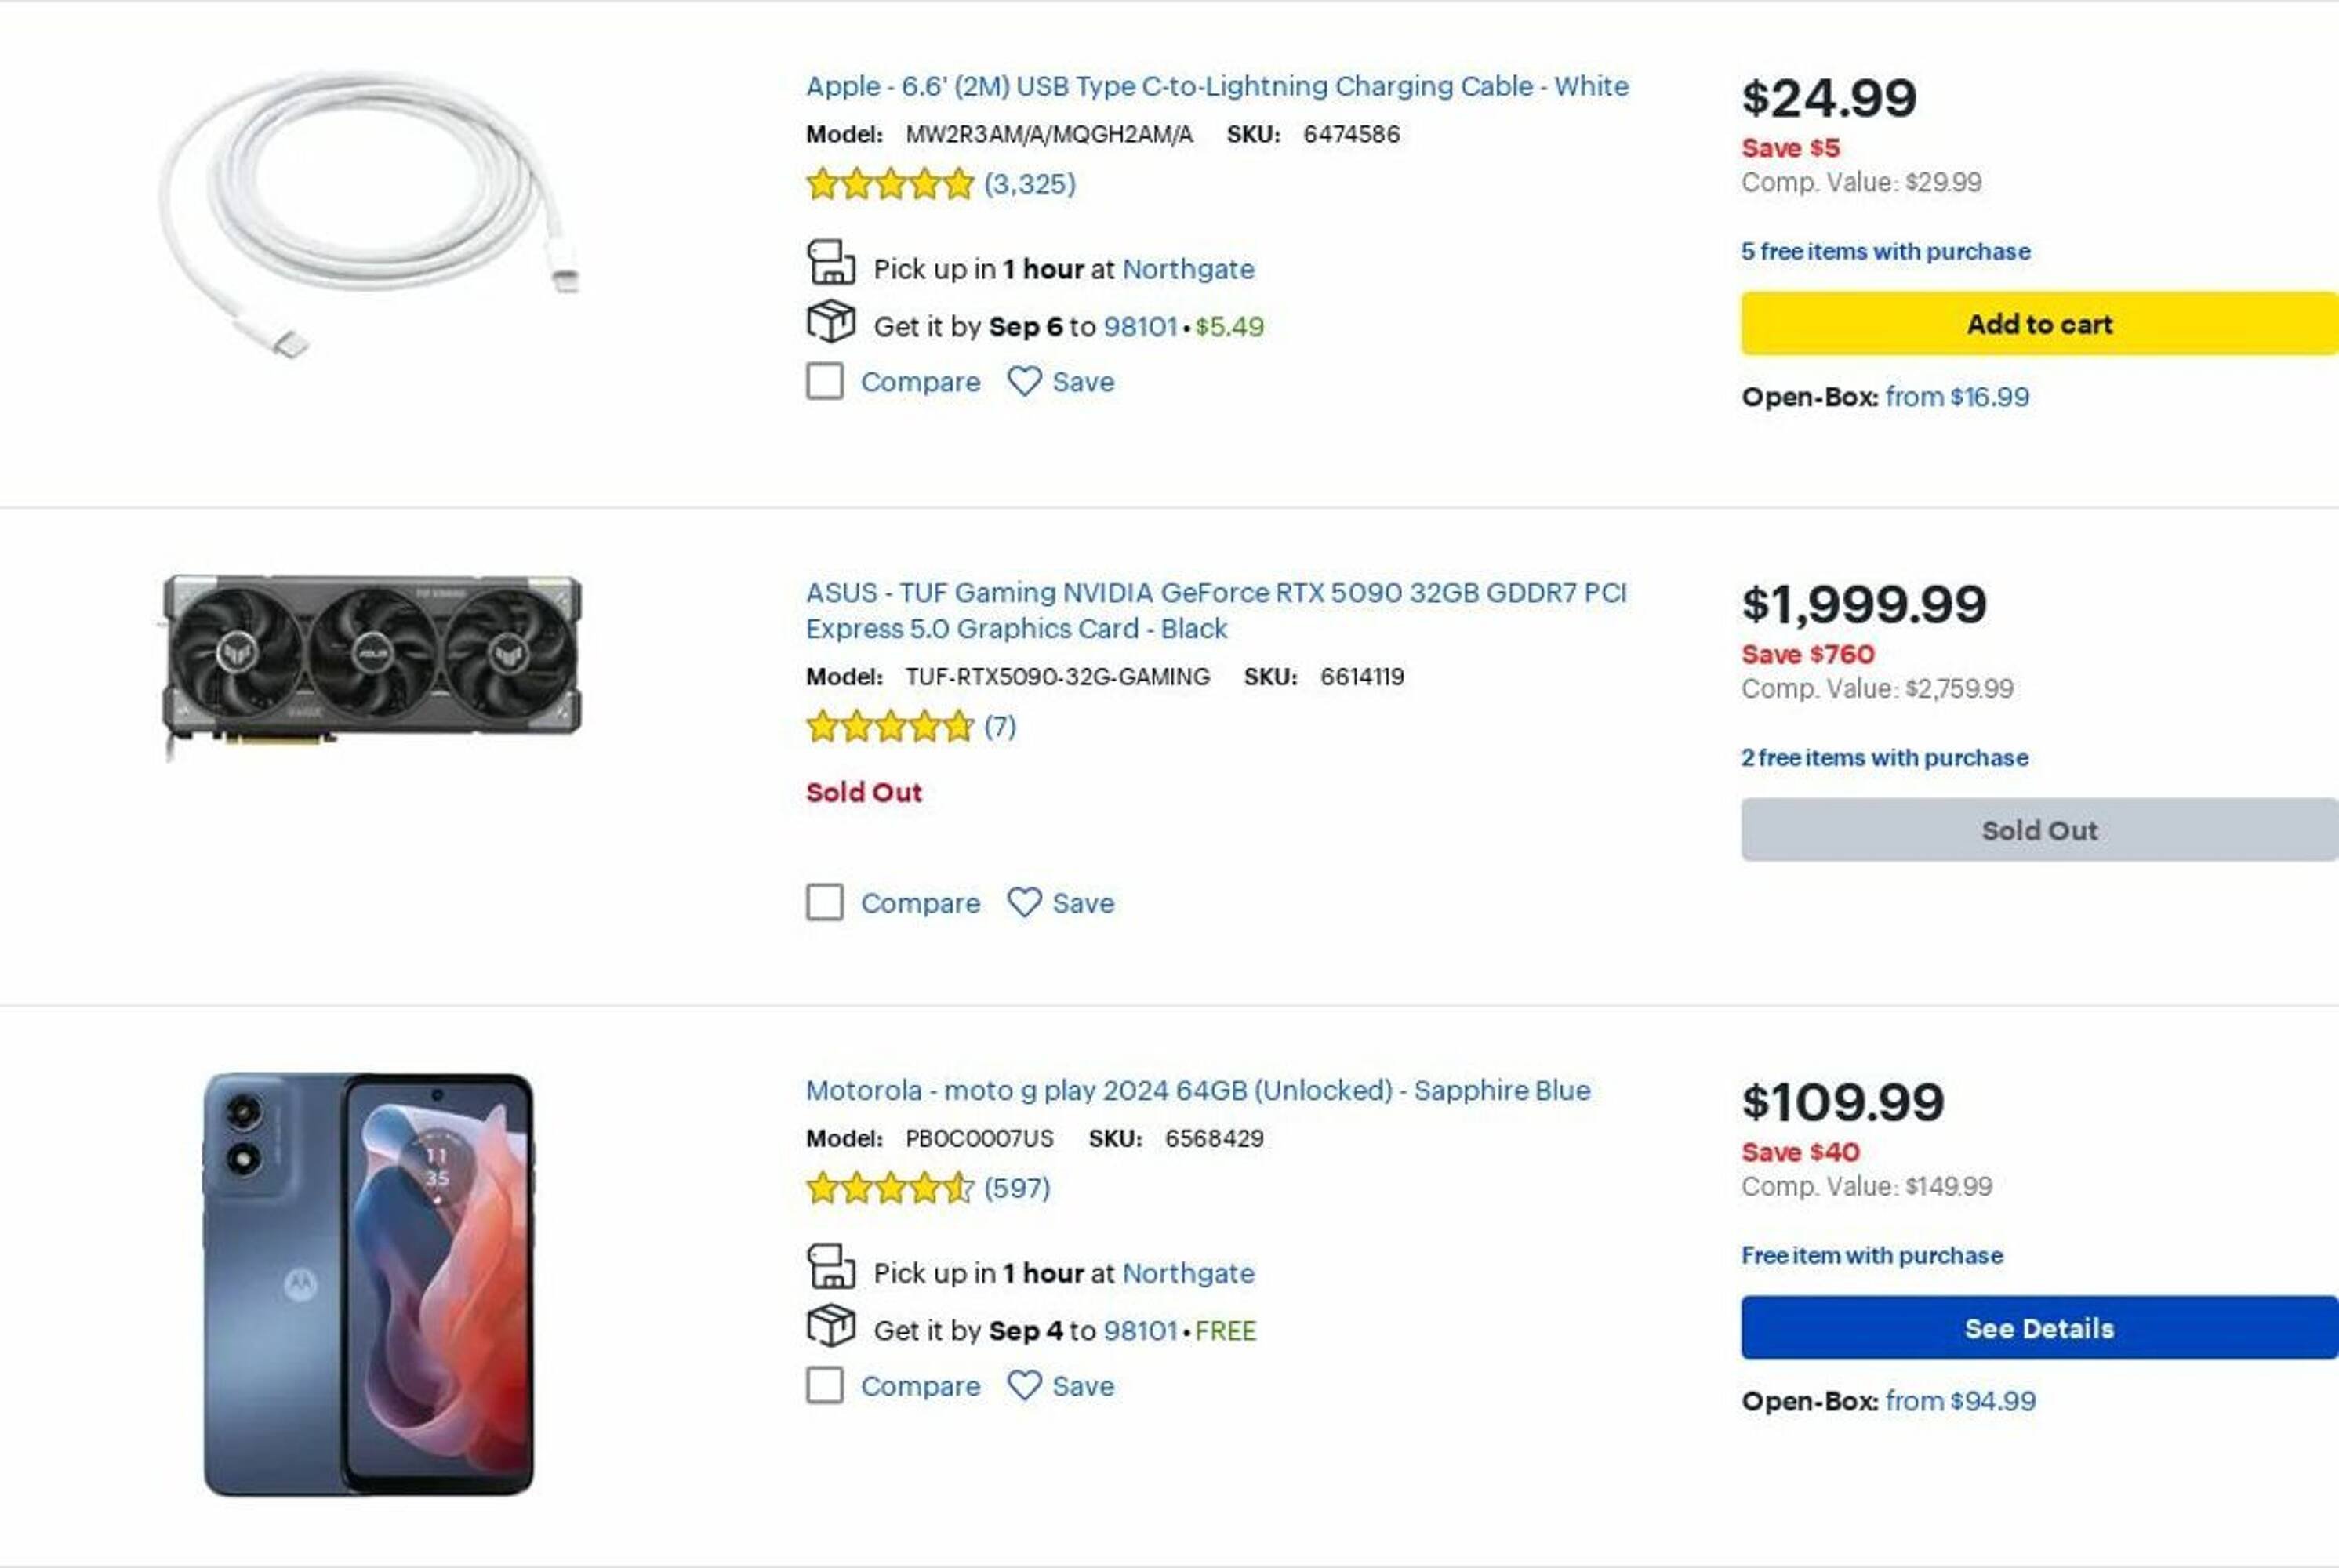Viewport: 2339px width, 1568px height.
Task: Open Motorola moto g play product title
Action: (1197, 1090)
